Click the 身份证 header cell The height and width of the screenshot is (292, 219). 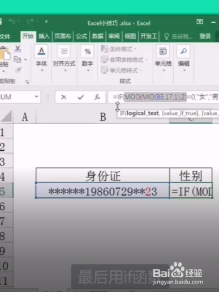pyautogui.click(x=103, y=176)
